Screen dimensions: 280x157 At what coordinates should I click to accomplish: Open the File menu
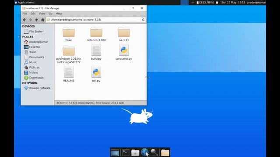pos(24,14)
